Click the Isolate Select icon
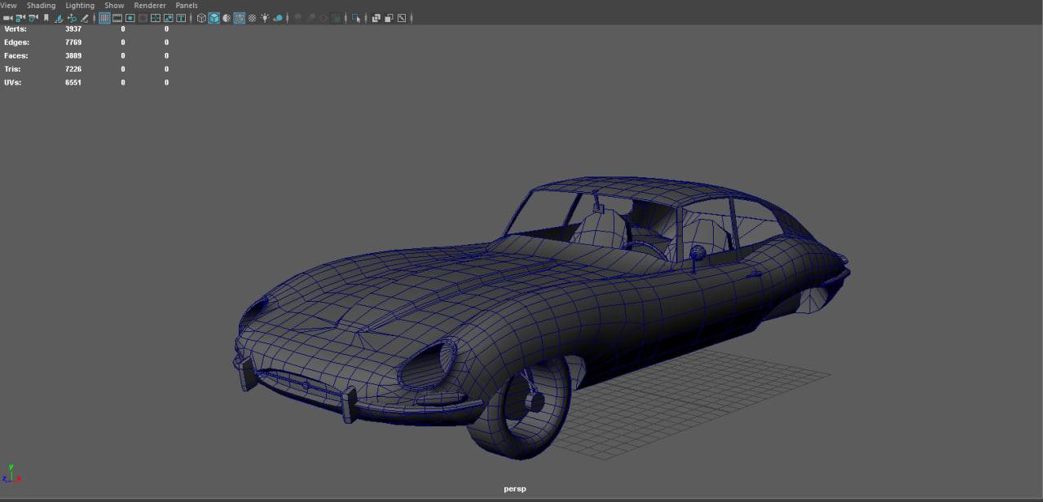 pyautogui.click(x=355, y=18)
